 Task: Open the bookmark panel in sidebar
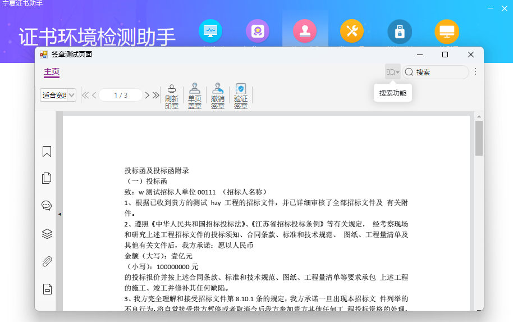(x=47, y=151)
